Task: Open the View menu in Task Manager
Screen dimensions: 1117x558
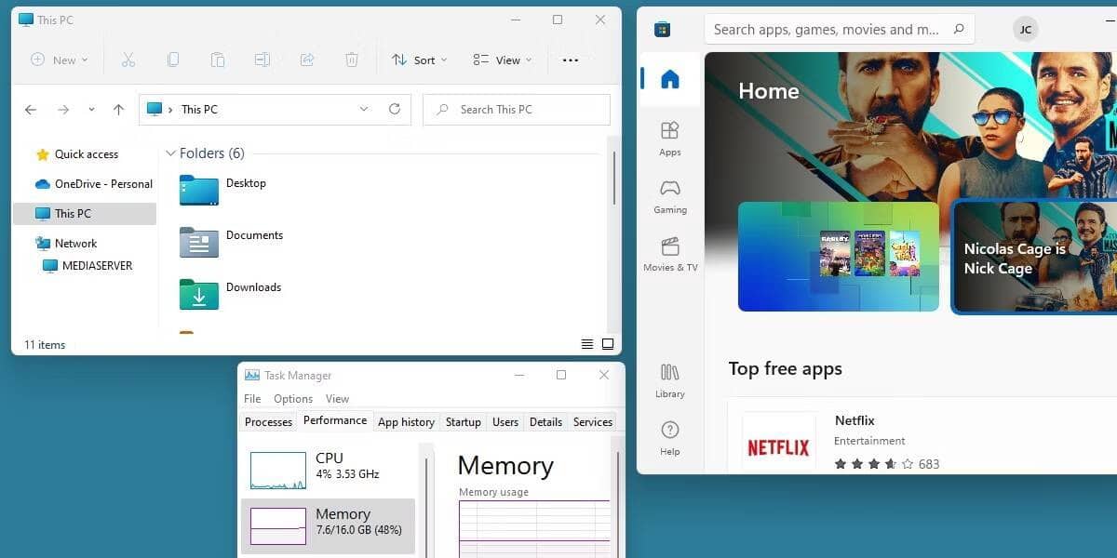Action: point(337,399)
